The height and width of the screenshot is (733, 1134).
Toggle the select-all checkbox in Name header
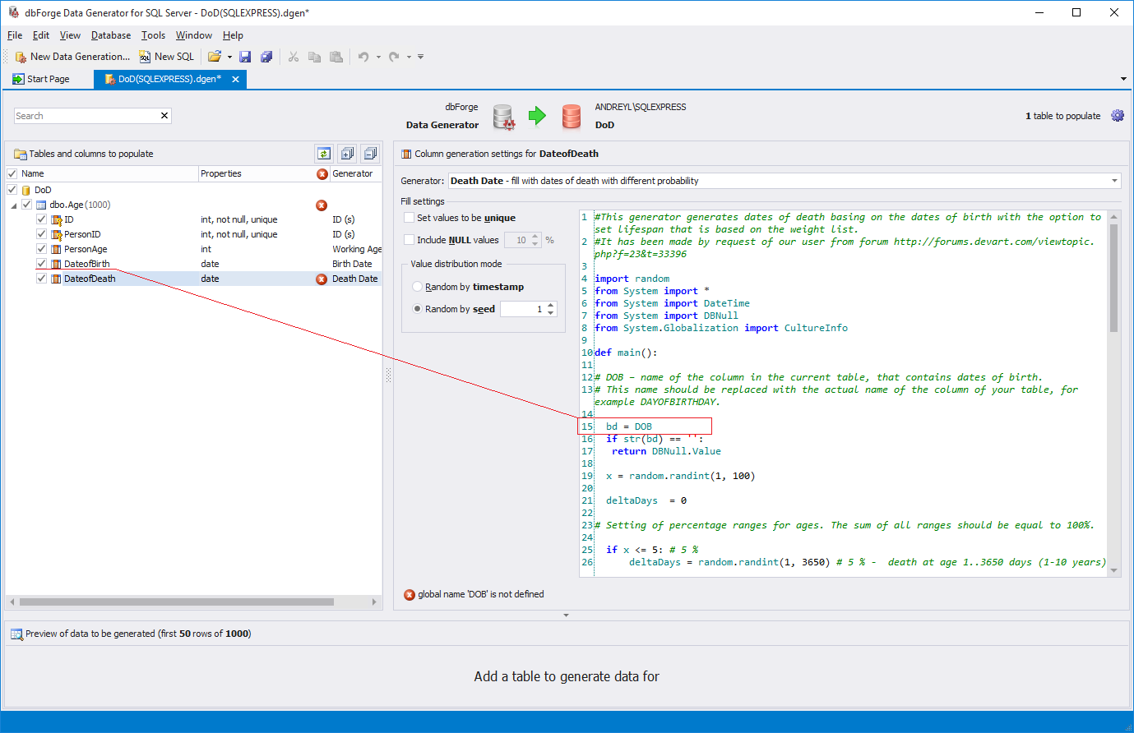[12, 173]
